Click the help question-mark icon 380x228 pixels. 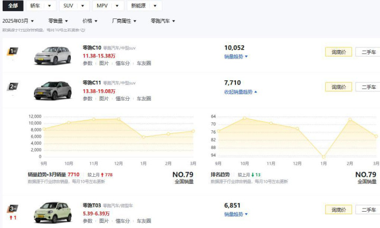(83, 30)
